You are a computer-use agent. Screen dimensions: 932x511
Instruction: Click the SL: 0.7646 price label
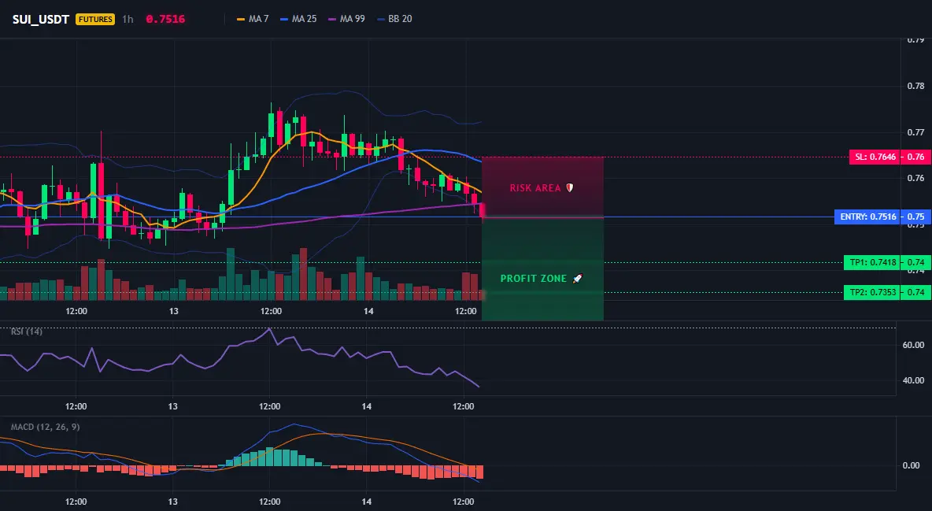[x=875, y=157]
